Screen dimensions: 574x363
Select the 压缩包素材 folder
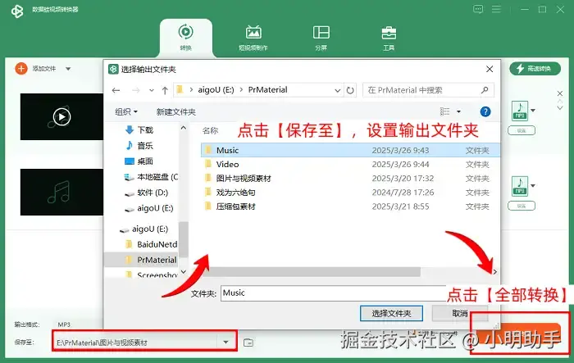235,206
